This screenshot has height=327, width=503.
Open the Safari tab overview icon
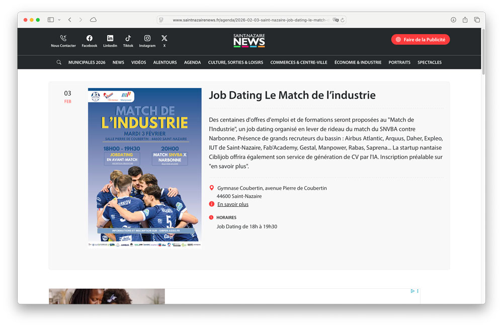[x=477, y=20]
